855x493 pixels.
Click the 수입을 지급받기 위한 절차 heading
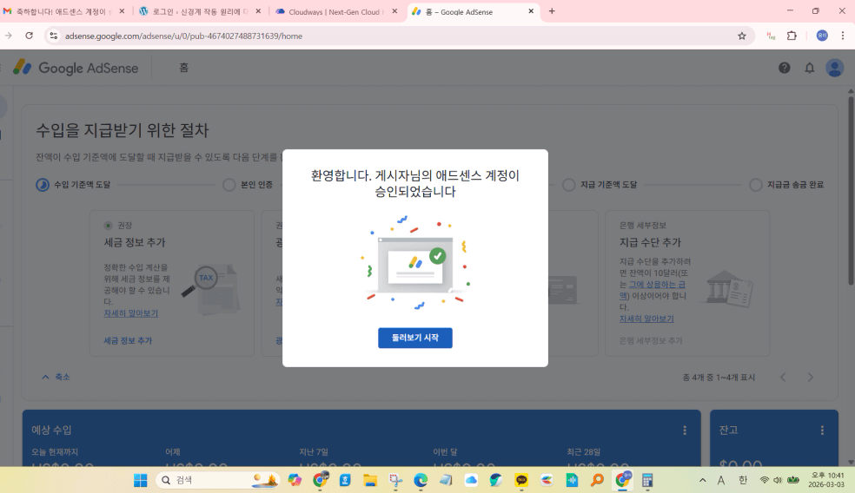click(x=123, y=130)
